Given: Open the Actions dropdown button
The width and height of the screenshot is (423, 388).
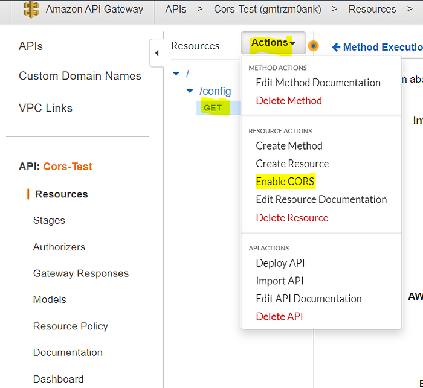Looking at the screenshot, I should click(273, 43).
